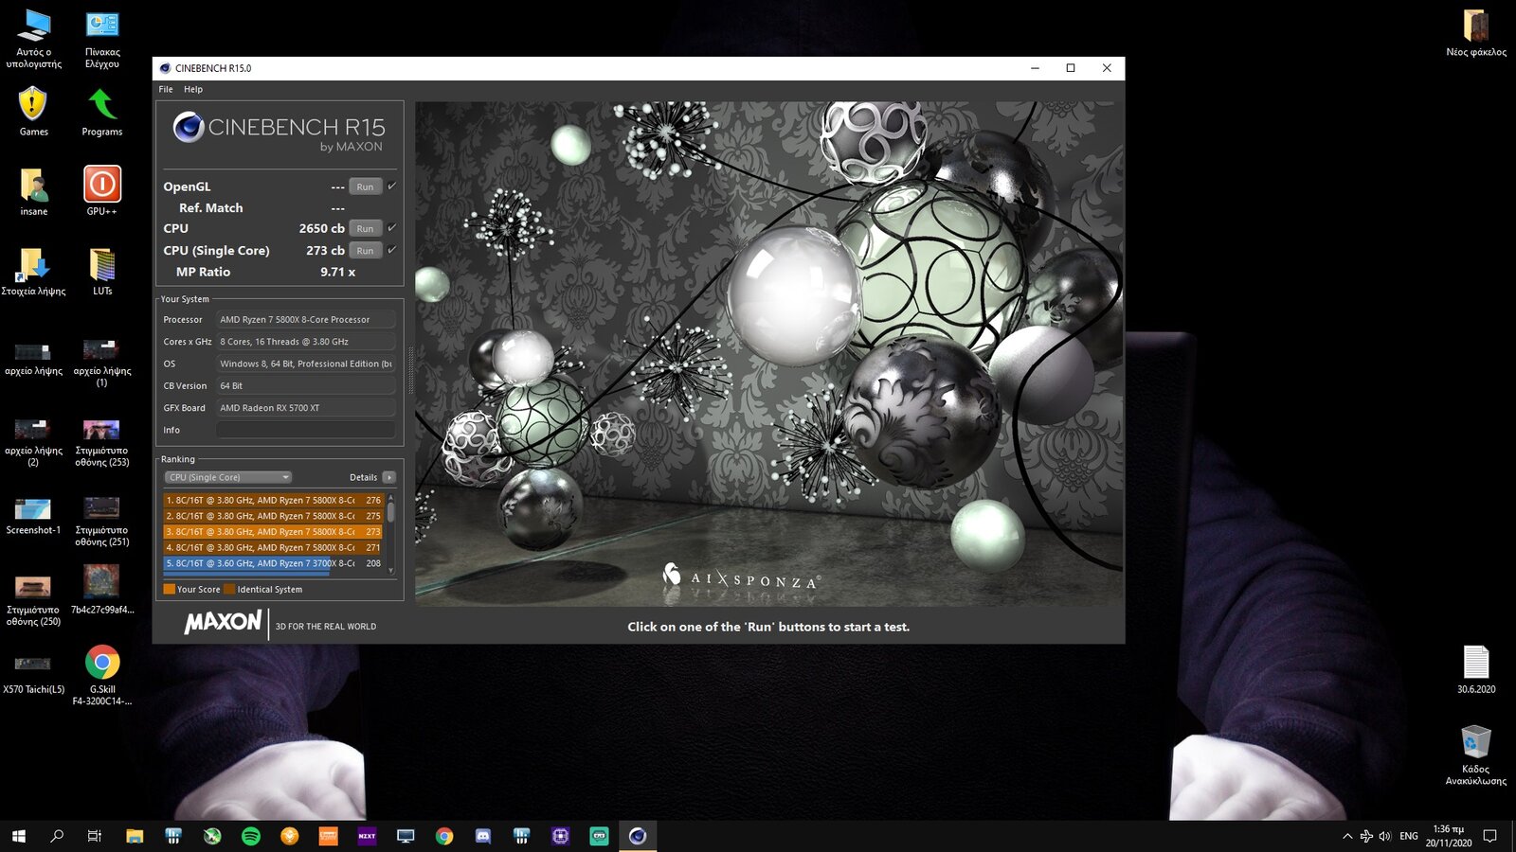Open the Windows Start menu
Image resolution: width=1516 pixels, height=852 pixels.
pos(18,836)
